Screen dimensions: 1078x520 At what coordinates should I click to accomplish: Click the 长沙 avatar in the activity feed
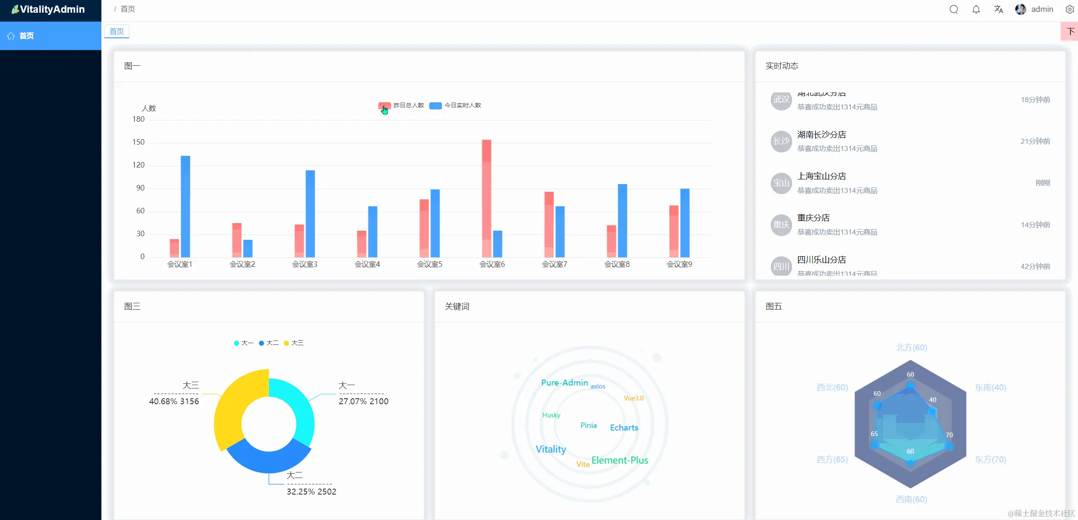(781, 141)
